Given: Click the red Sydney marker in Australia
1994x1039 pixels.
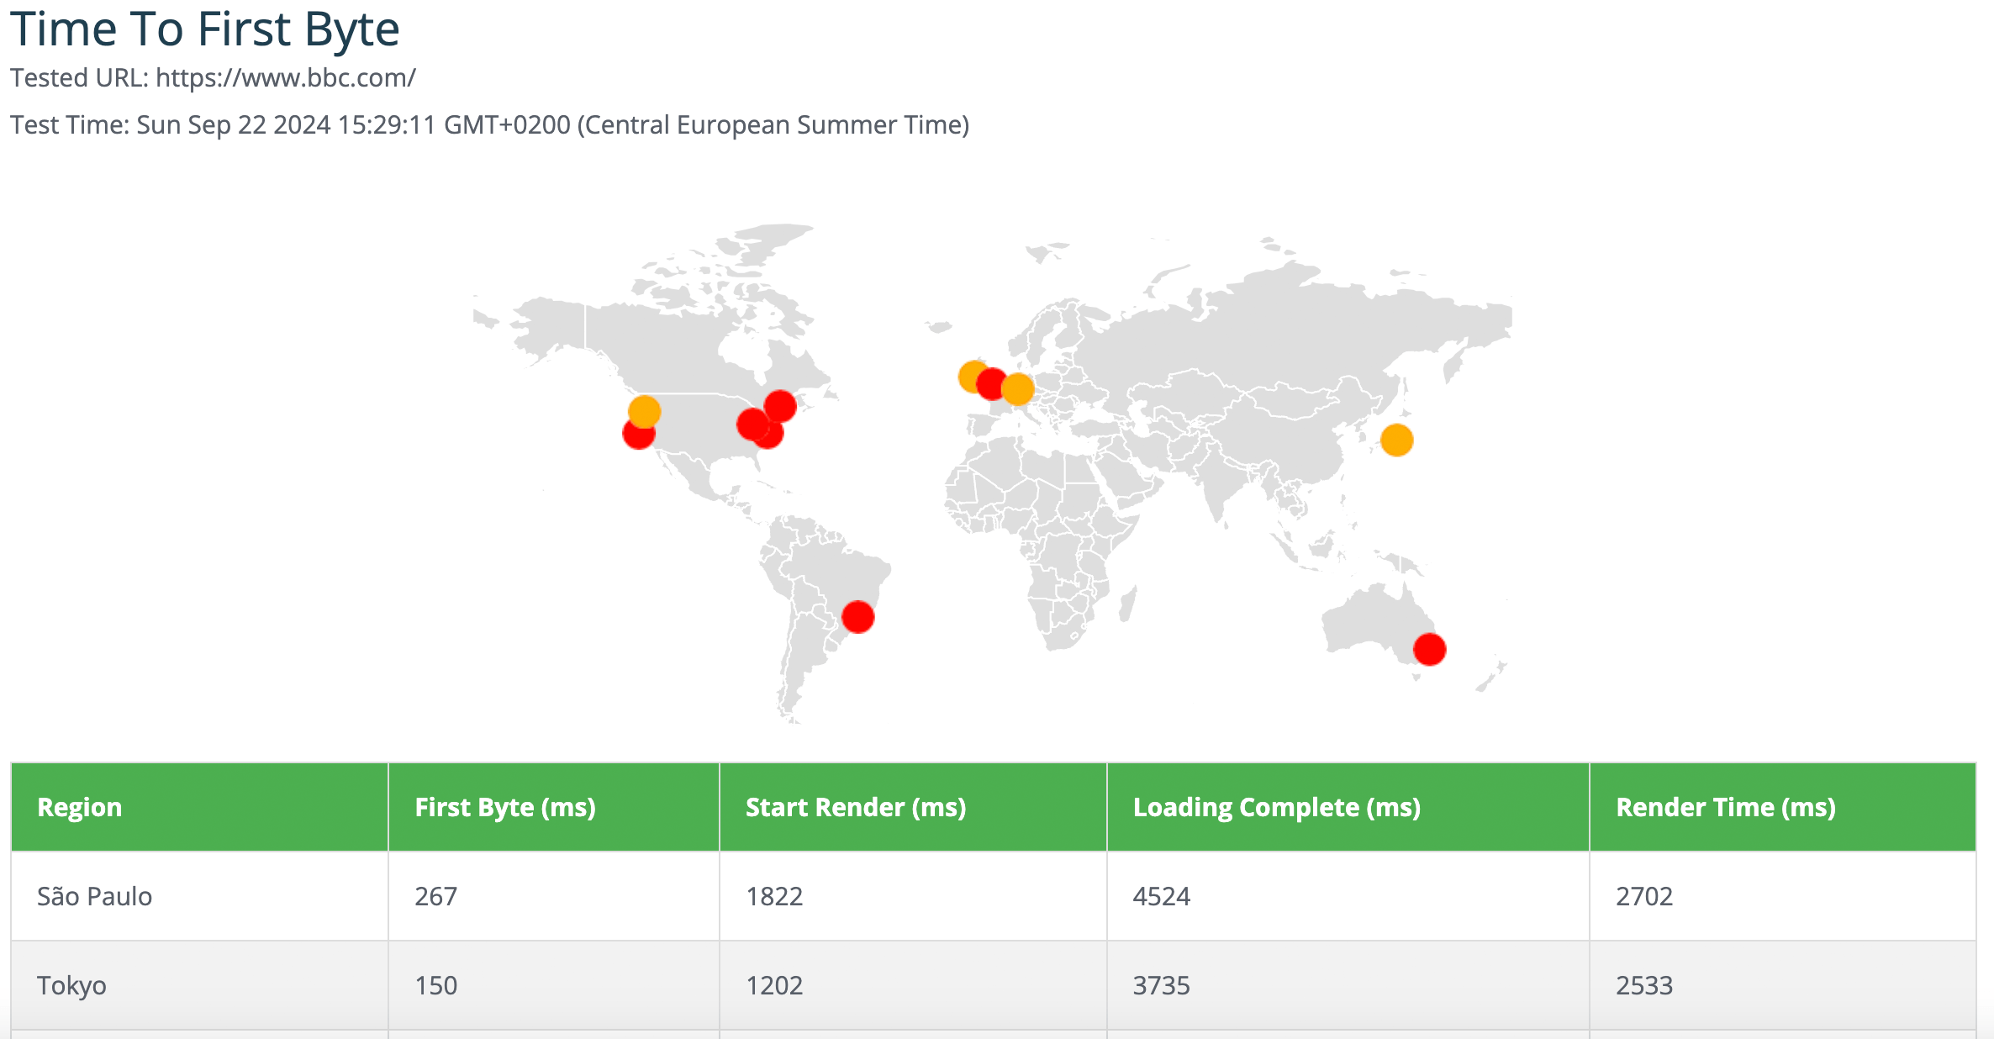Looking at the screenshot, I should tap(1429, 649).
